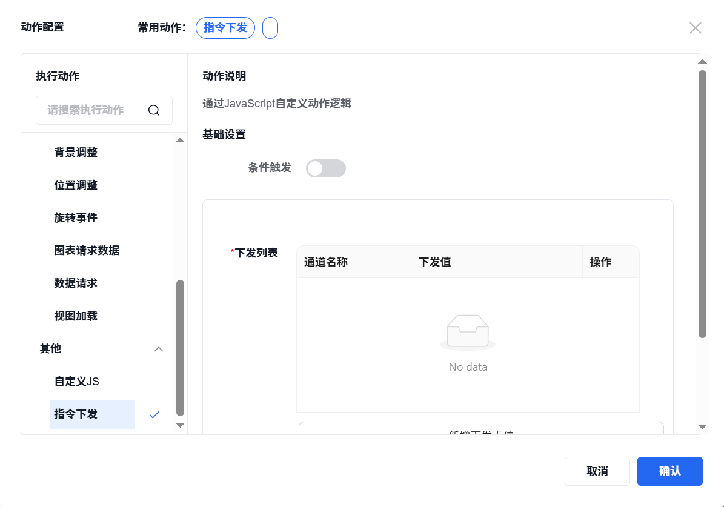Select the highlighted 指令下发 list item
Viewport: 724px width, 507px height.
pos(92,414)
